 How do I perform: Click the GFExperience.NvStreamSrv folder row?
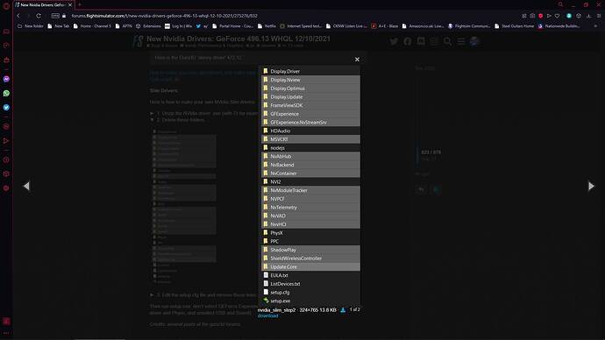(x=310, y=122)
